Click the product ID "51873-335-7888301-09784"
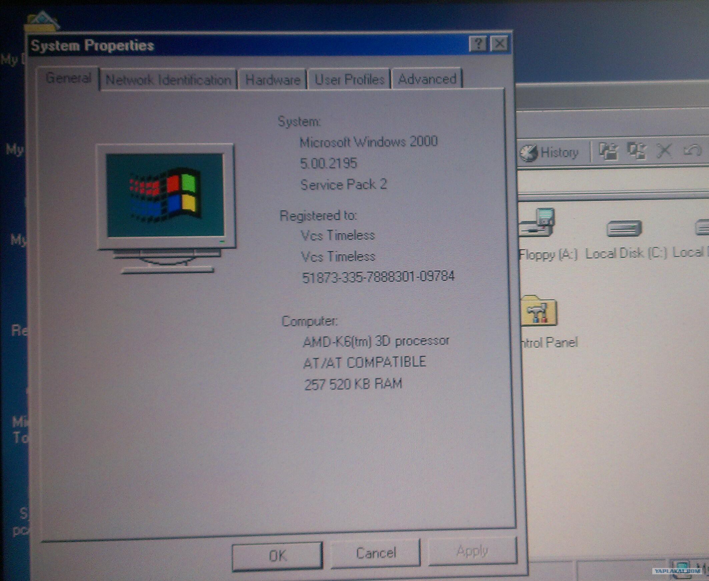Viewport: 709px width, 581px height. pos(378,277)
